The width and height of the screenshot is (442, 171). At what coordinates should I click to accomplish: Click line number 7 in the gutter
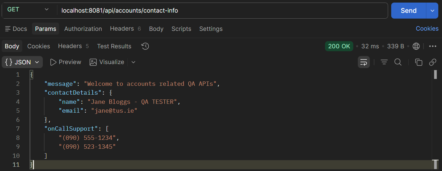pyautogui.click(x=18, y=129)
